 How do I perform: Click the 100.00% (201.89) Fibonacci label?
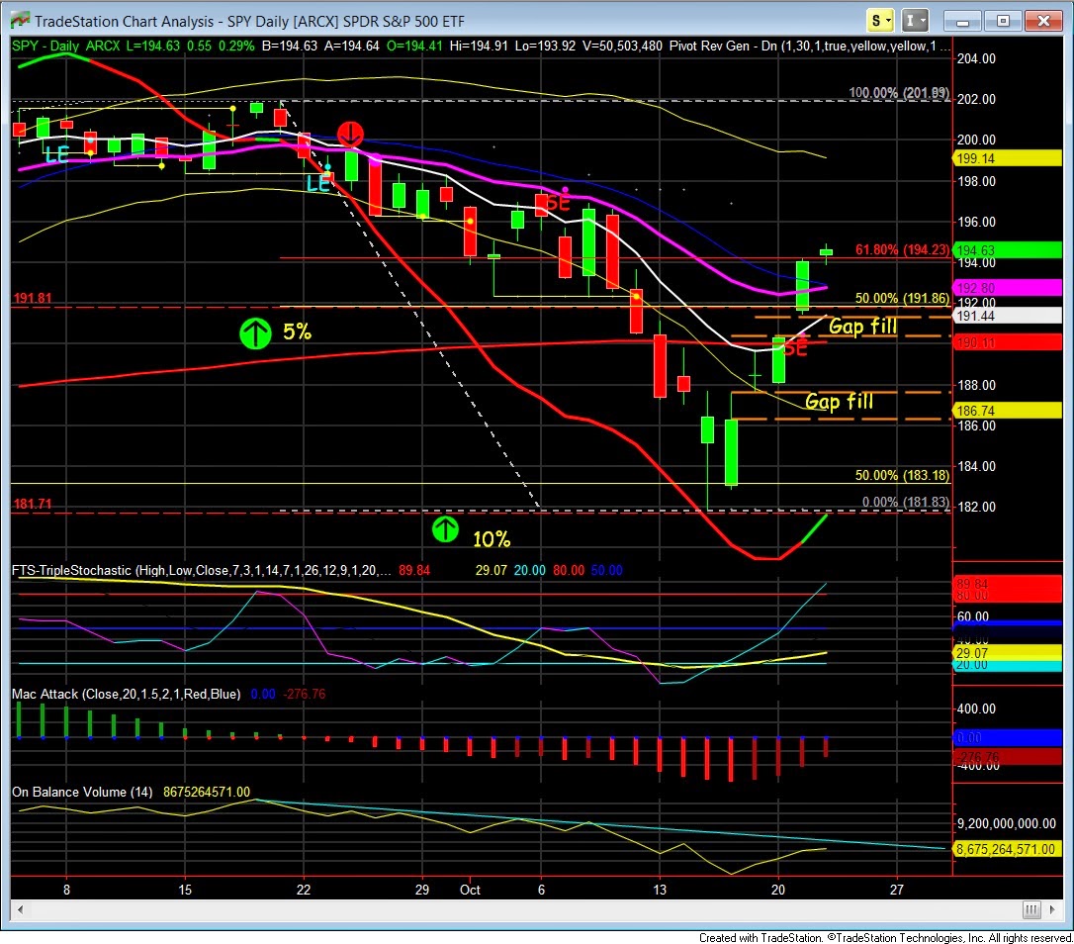pyautogui.click(x=899, y=93)
